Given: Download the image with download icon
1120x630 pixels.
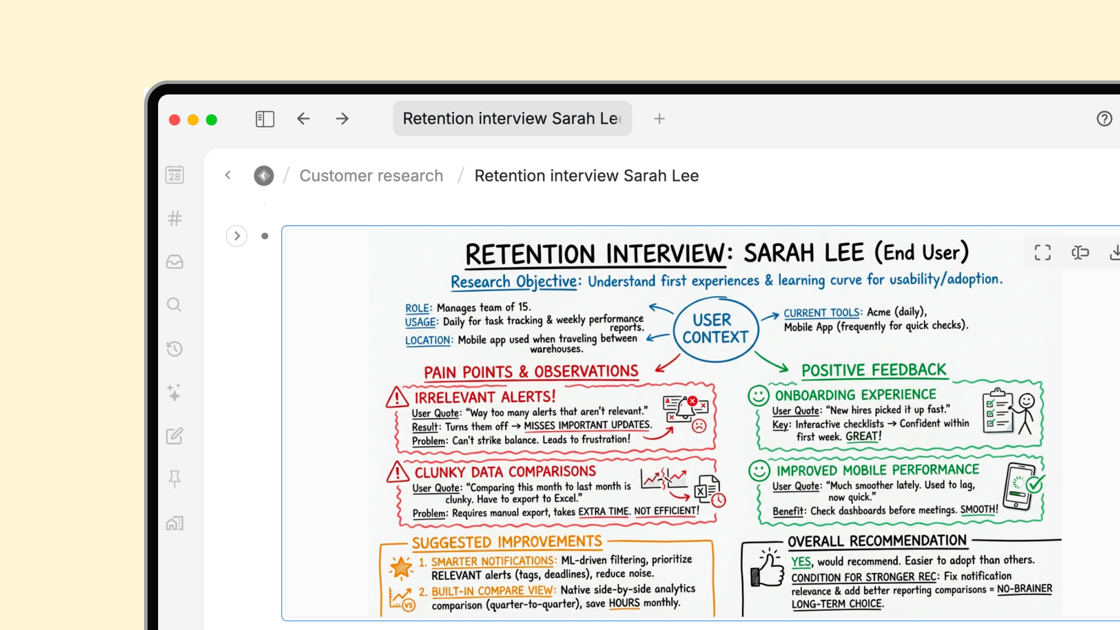Looking at the screenshot, I should [1114, 253].
